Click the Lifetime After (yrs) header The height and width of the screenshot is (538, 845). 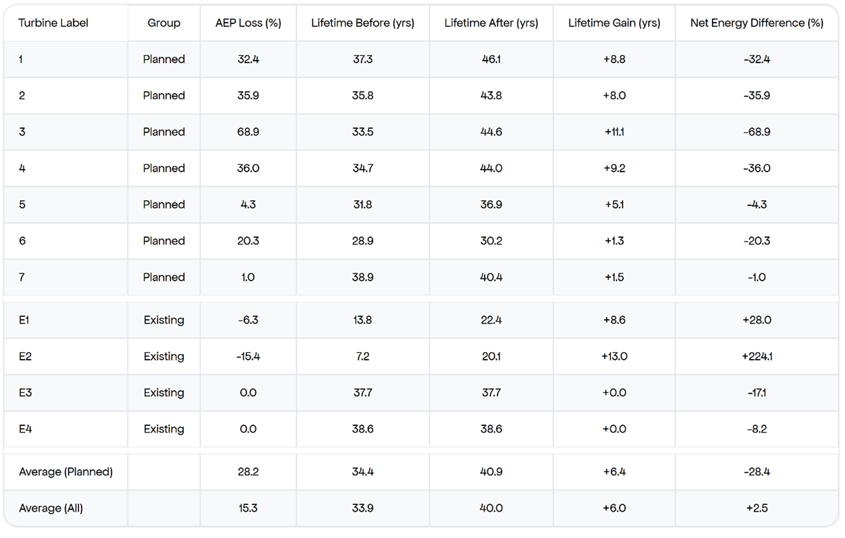pyautogui.click(x=491, y=23)
